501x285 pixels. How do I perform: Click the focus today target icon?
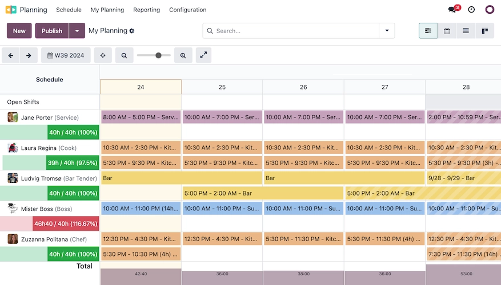pyautogui.click(x=103, y=55)
